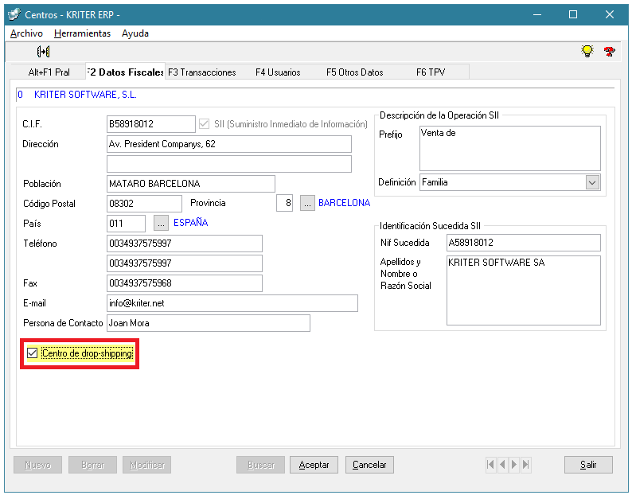Open the Archivo menu
Screen dimensions: 632x495
pos(26,33)
